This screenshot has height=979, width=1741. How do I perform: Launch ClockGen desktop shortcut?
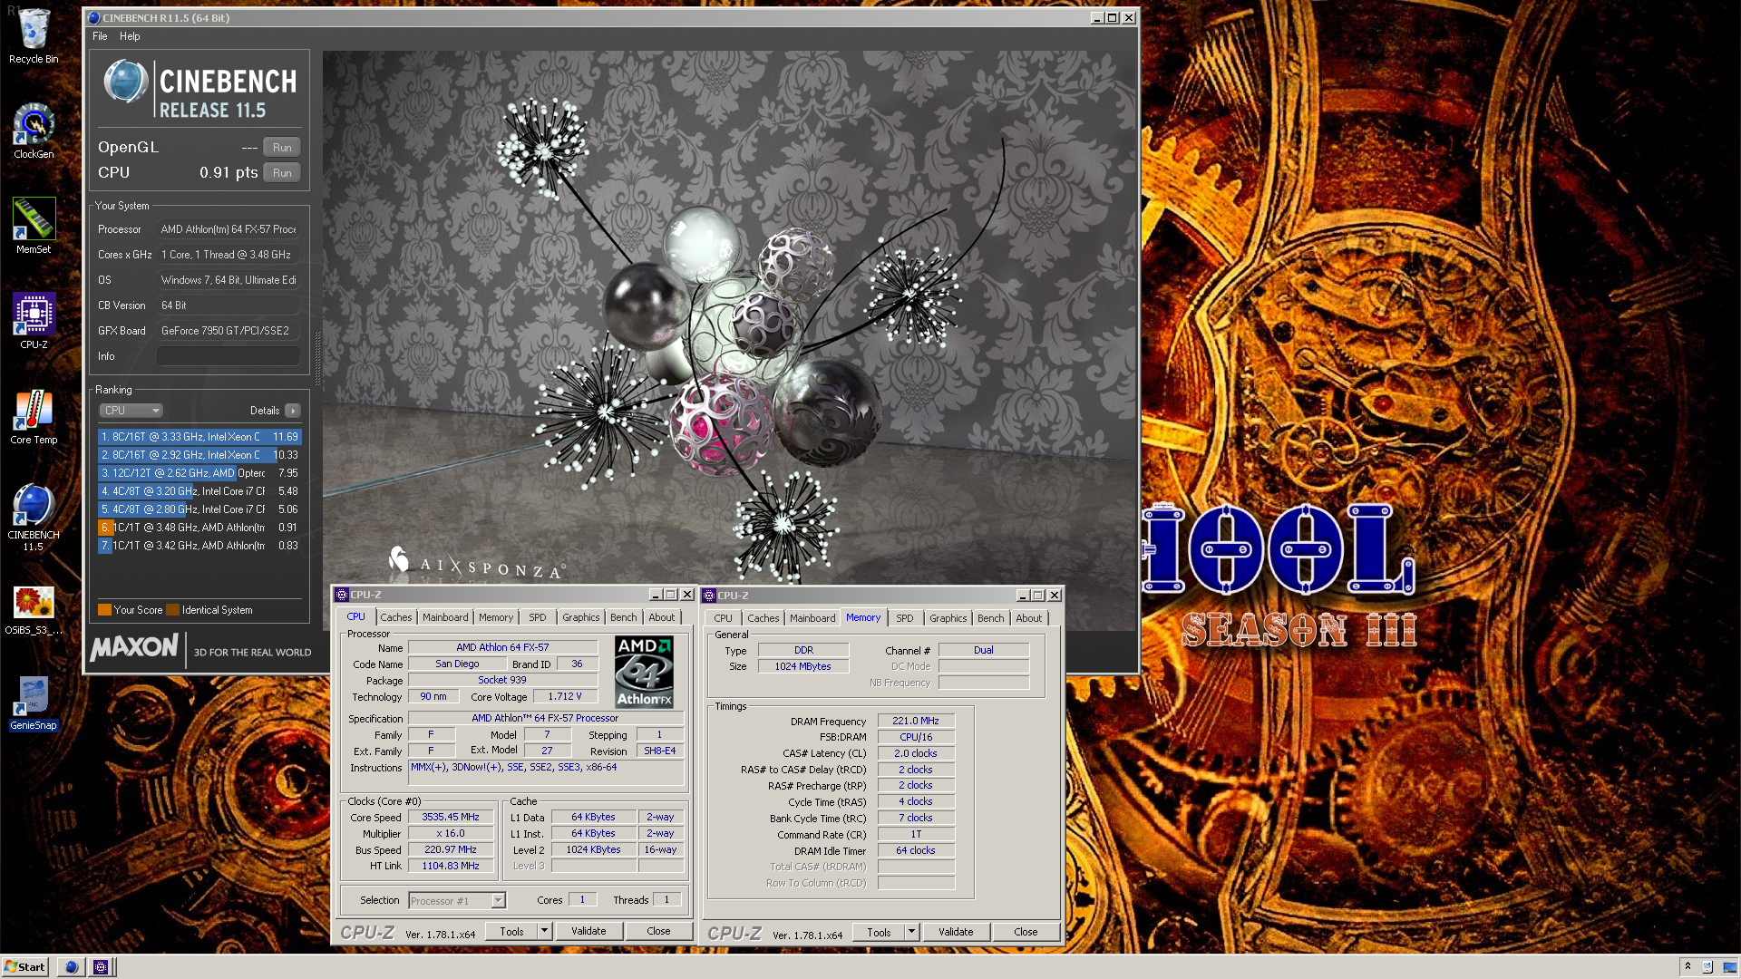pos(34,131)
